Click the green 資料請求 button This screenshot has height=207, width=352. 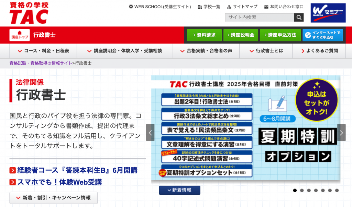click(204, 35)
